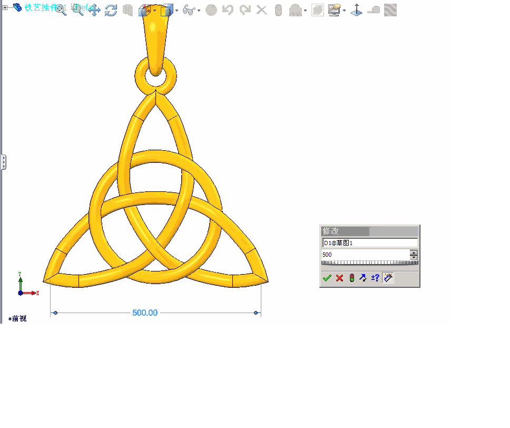
Task: Click the greyed stacked squares icon
Action: (318, 10)
